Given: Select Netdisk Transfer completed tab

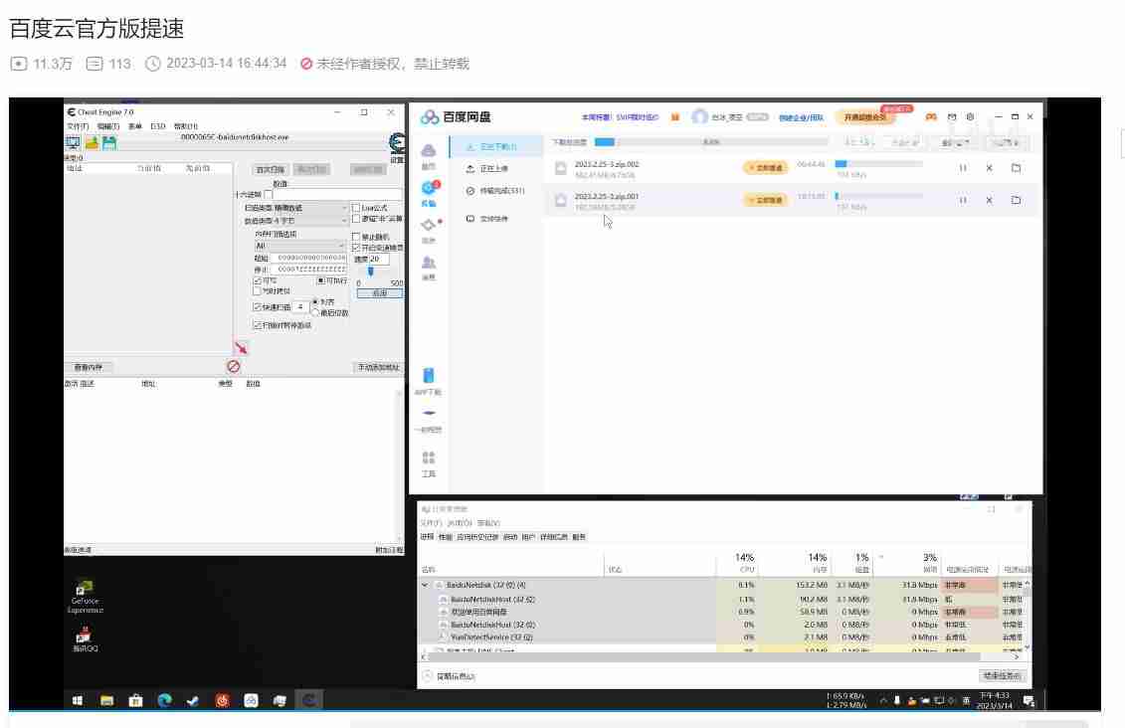Looking at the screenshot, I should coord(496,191).
